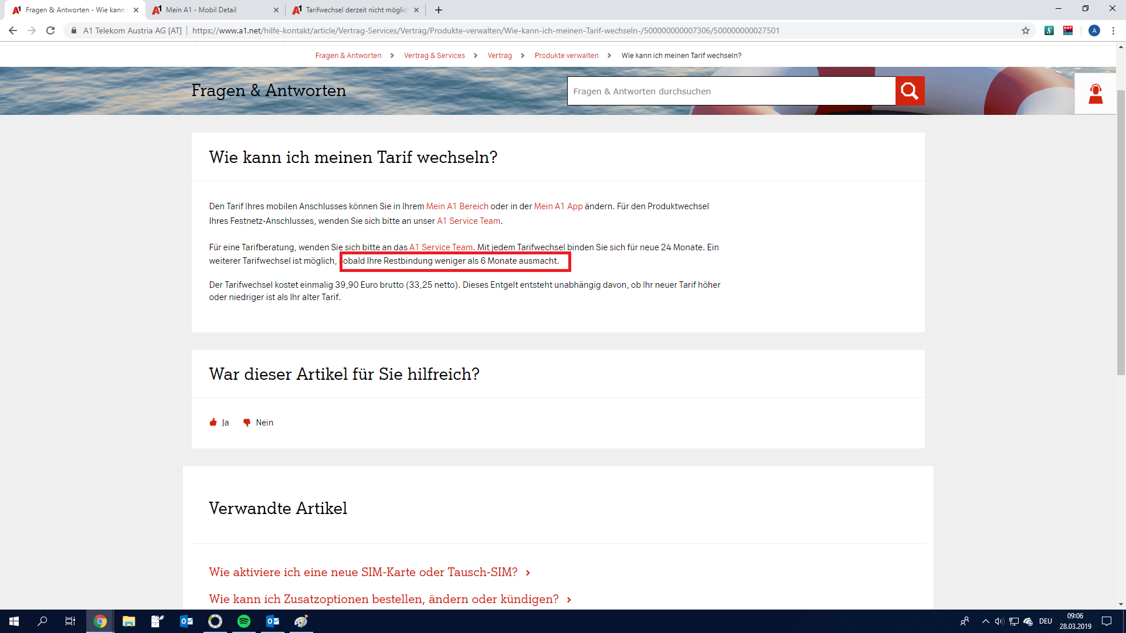Click the Vertrag & Services breadcrumb
1126x633 pixels.
pos(435,56)
